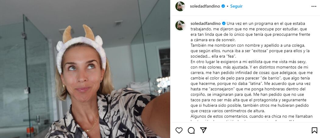Advance to the next photo with chevron arrow

[163, 84]
